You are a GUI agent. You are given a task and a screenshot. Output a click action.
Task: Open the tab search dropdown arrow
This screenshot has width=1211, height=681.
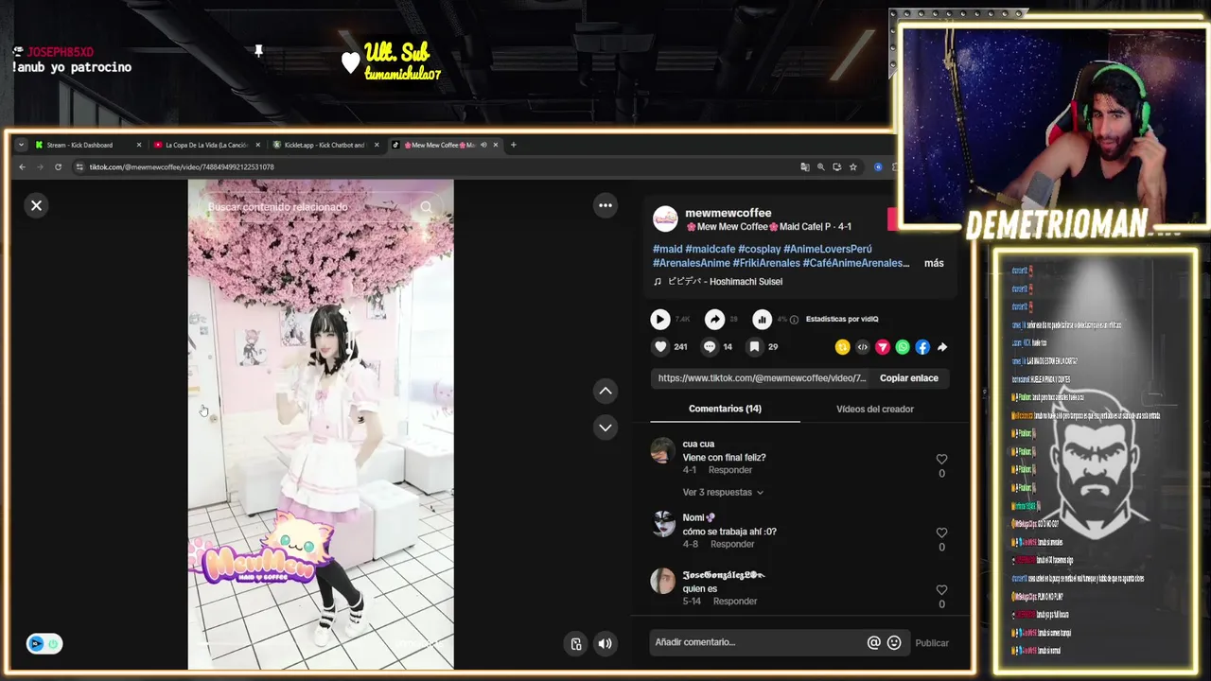click(x=21, y=145)
